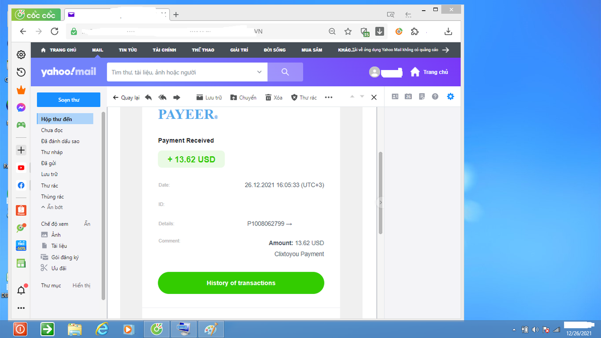Zoom out with the magnifier minus icon
The width and height of the screenshot is (601, 338).
[332, 31]
